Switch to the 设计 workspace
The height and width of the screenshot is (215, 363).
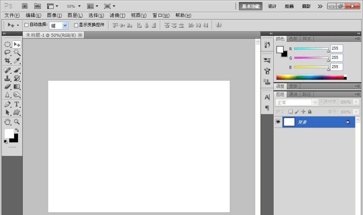[x=272, y=6]
